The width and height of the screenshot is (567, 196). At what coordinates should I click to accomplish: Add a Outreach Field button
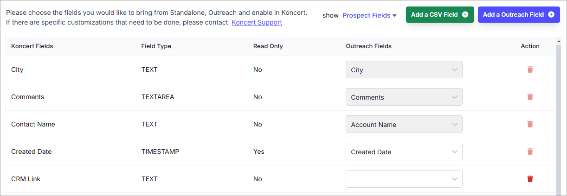coord(519,14)
